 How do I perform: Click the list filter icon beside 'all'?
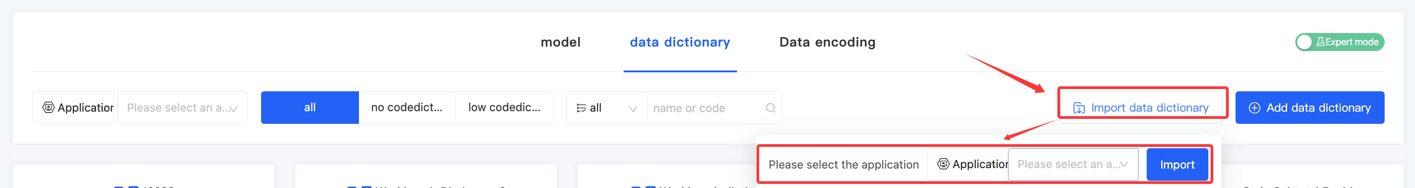point(581,108)
